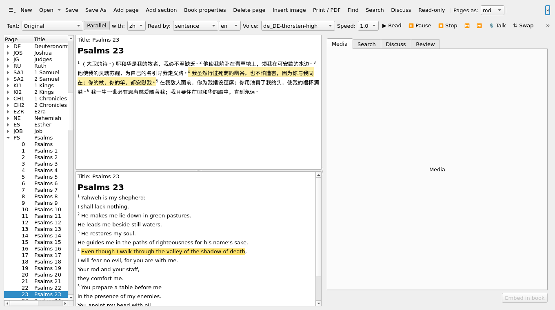
Task: Open the Text Original dropdown
Action: tap(52, 26)
